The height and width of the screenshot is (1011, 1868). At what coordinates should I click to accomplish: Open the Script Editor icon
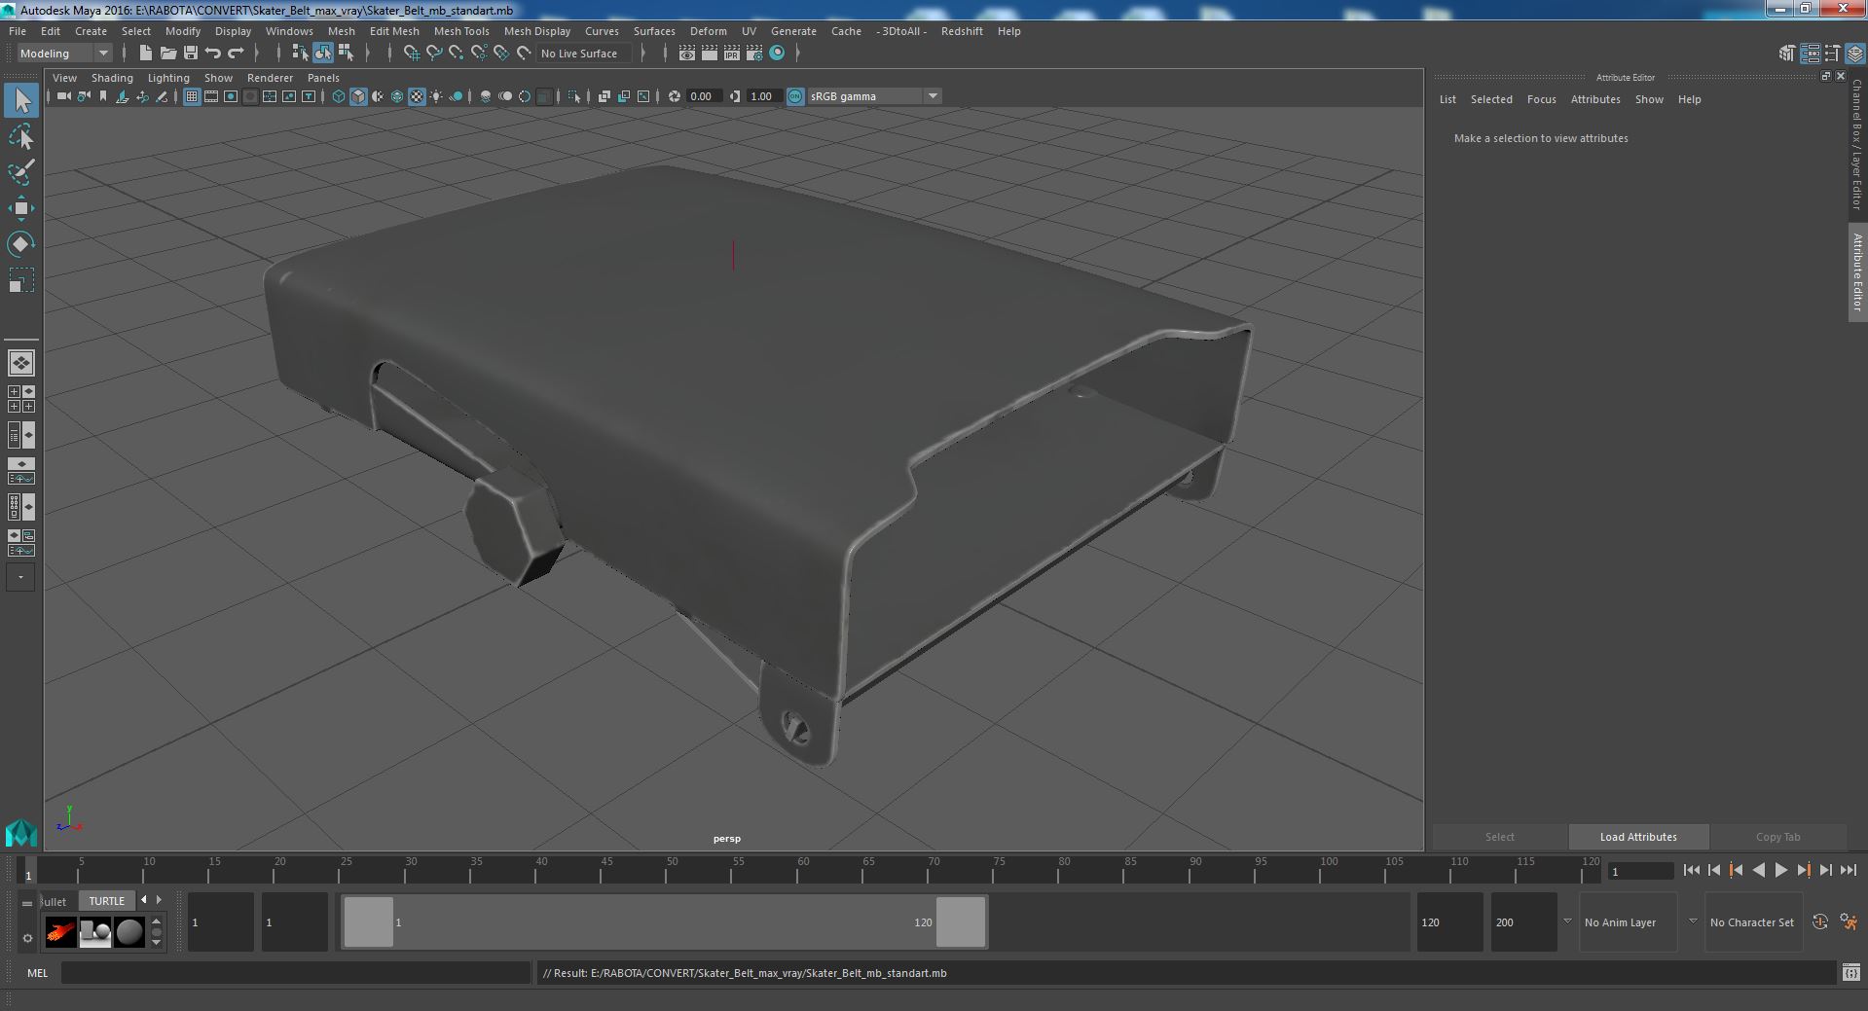(1850, 973)
